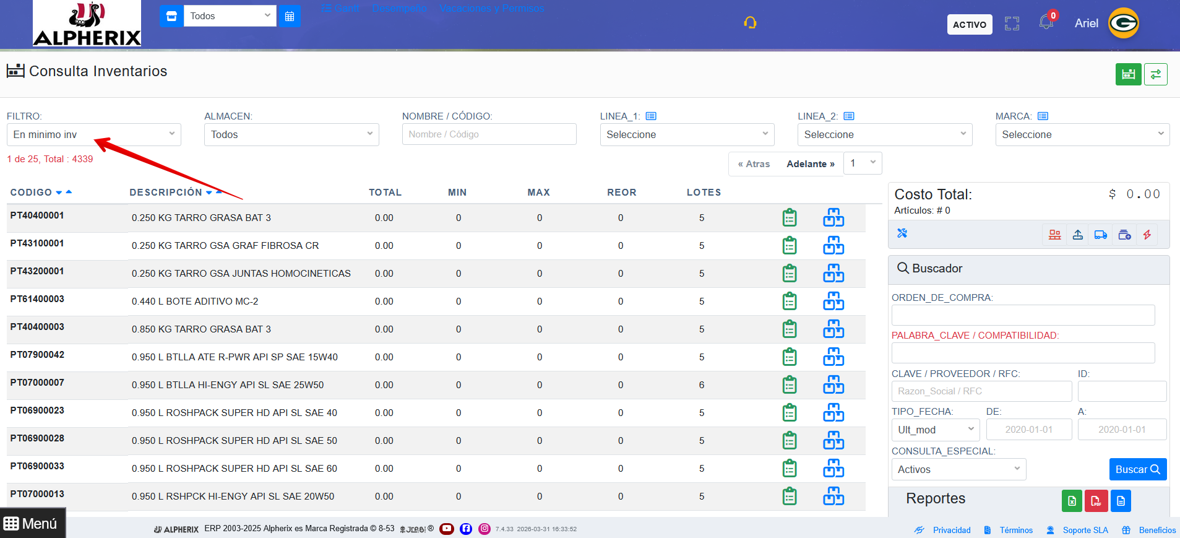Open the Menú button at bottom left
The height and width of the screenshot is (538, 1180).
tap(32, 524)
